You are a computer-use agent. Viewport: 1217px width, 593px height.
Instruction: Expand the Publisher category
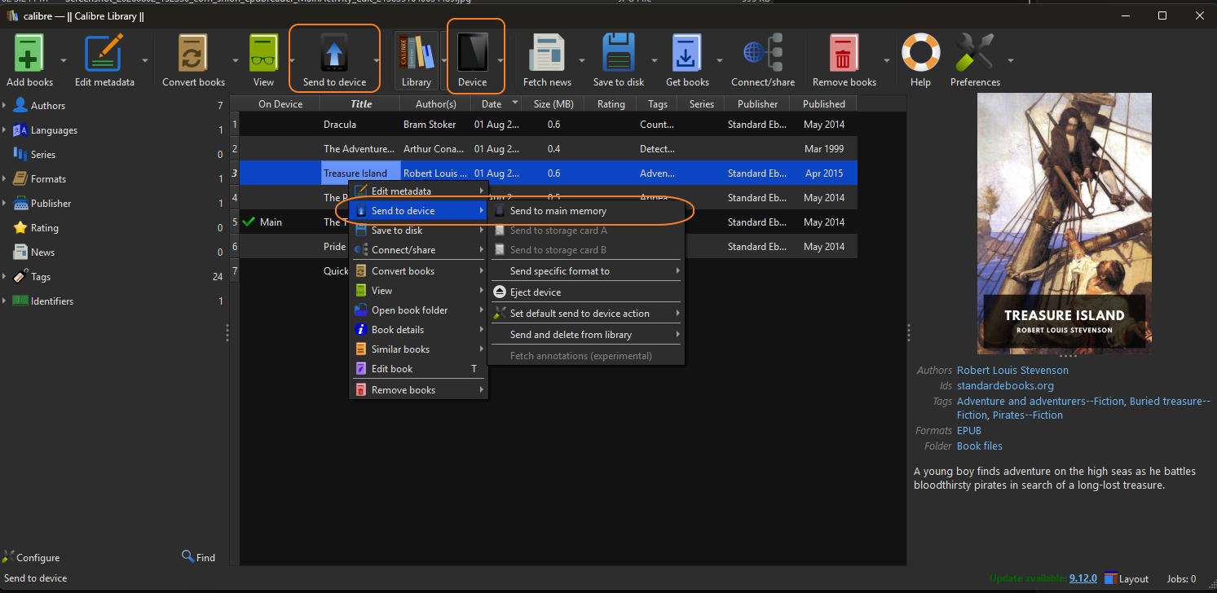pyautogui.click(x=4, y=204)
